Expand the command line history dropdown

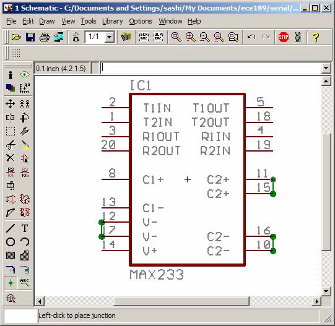326,68
